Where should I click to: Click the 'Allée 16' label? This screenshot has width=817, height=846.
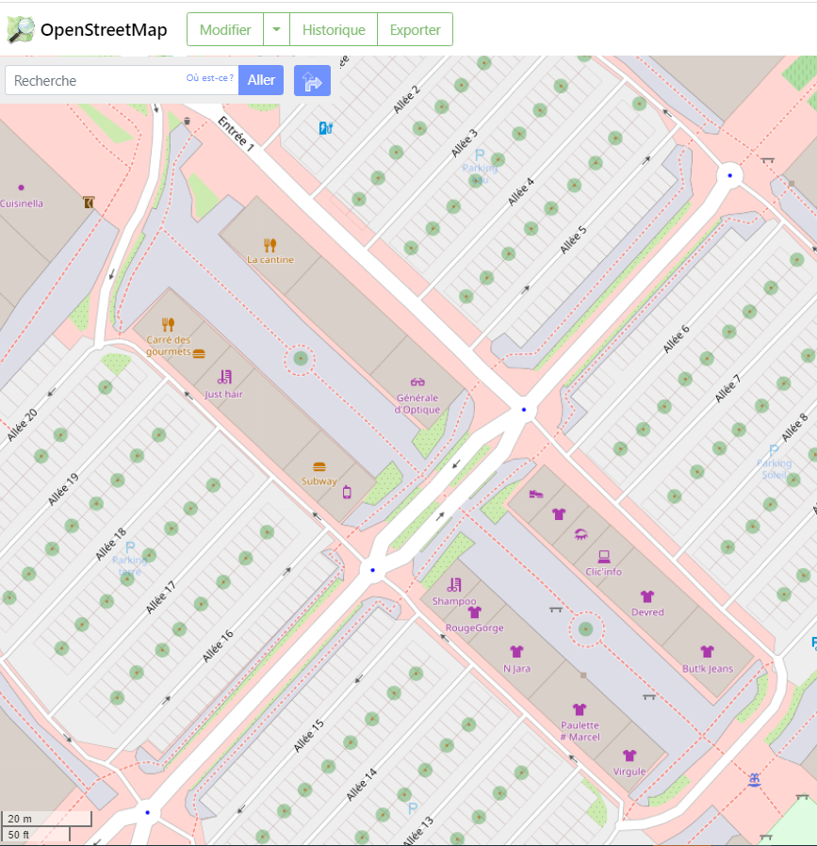tap(218, 646)
